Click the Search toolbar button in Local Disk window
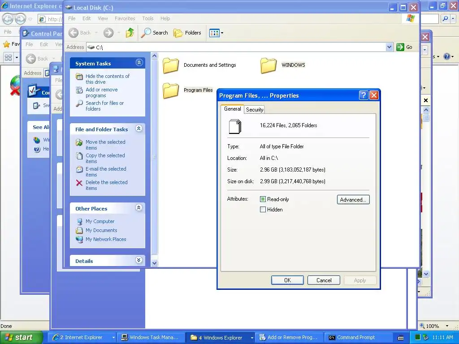Image resolution: width=459 pixels, height=344 pixels. 154,33
